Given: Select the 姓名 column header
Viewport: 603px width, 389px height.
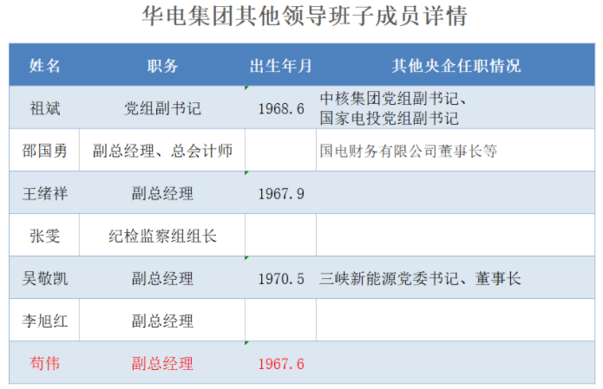Looking at the screenshot, I should coord(45,66).
